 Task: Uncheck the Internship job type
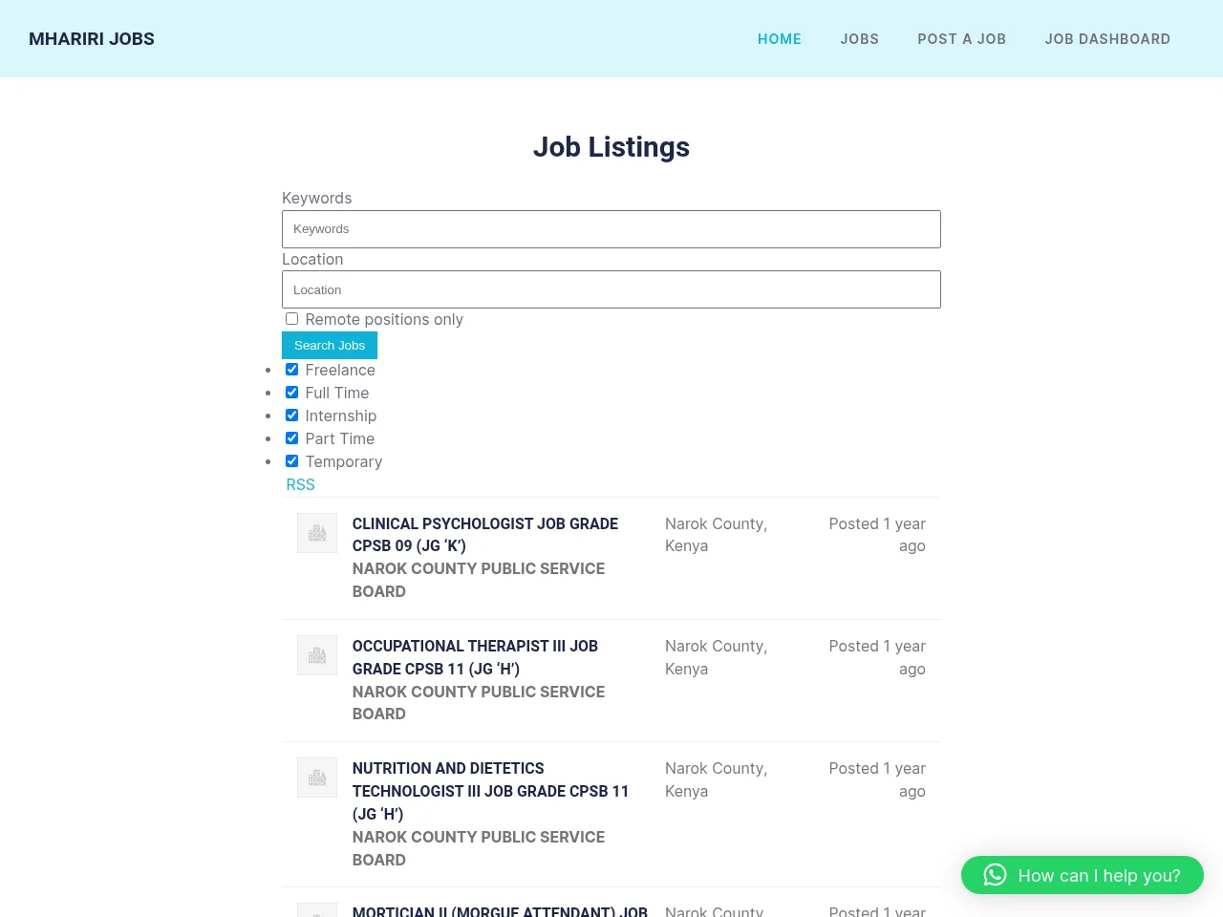(x=292, y=416)
